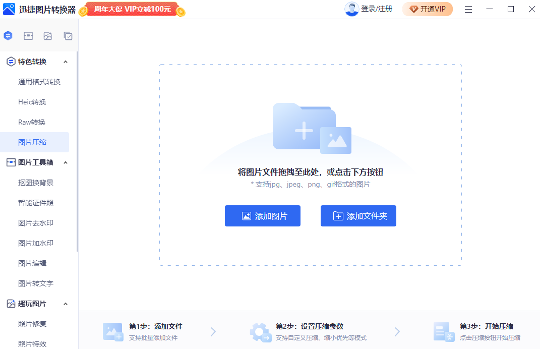Open Raw转换 from sidebar
The height and width of the screenshot is (349, 540).
click(31, 122)
